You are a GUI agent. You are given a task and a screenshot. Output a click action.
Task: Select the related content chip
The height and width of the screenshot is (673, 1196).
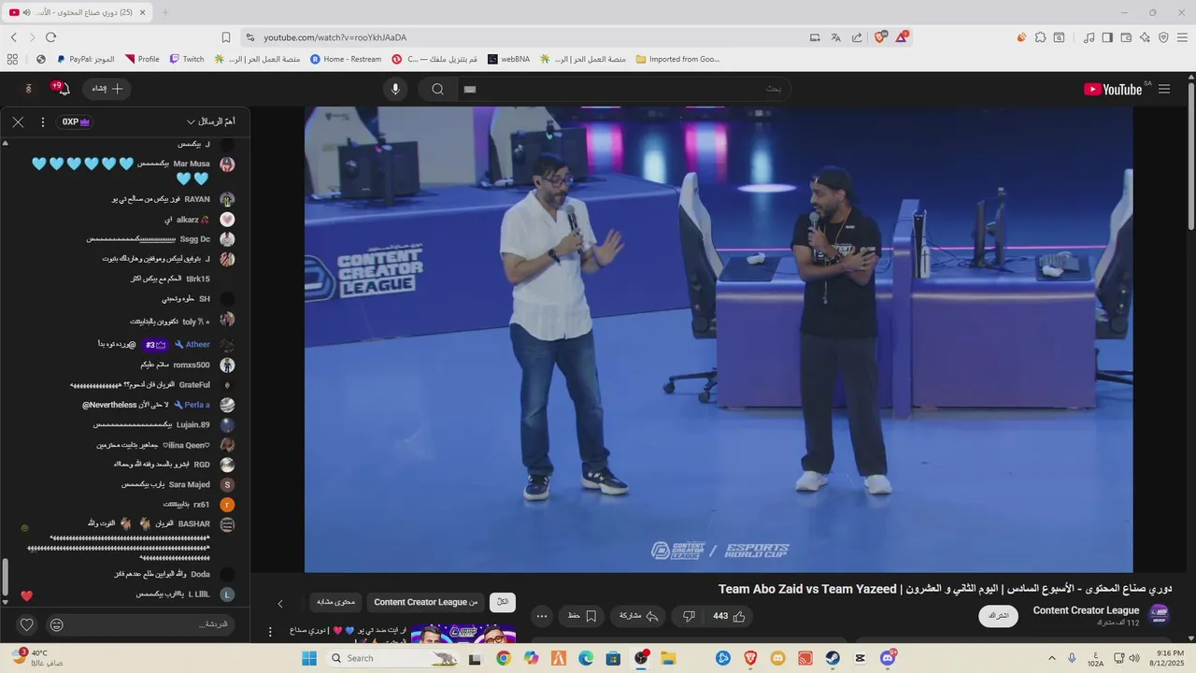point(335,602)
